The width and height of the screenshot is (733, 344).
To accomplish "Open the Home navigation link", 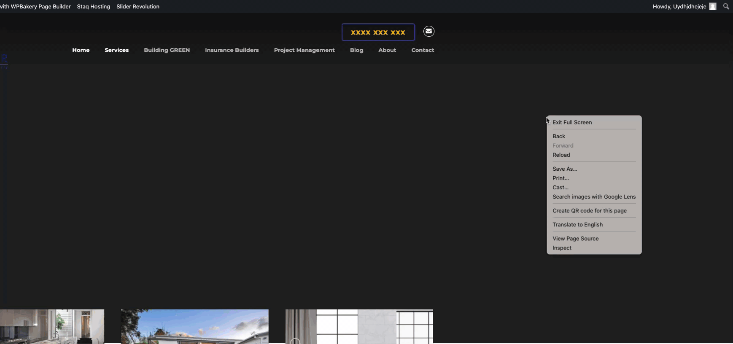I will click(x=81, y=50).
